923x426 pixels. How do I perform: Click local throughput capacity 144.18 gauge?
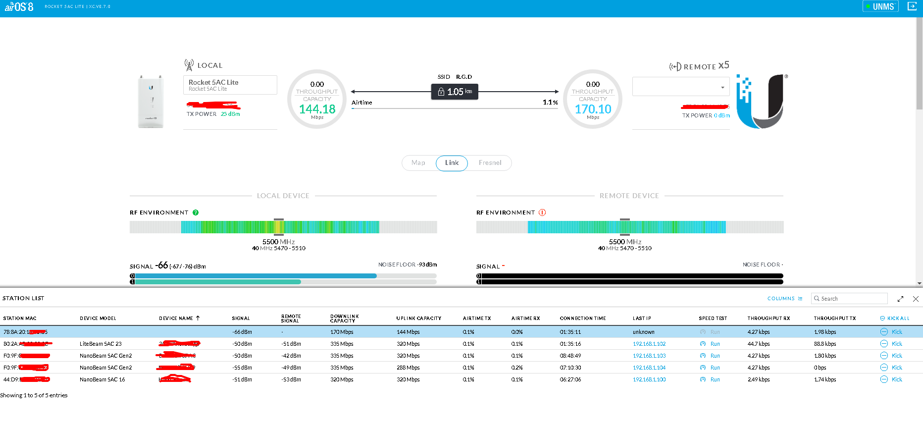point(317,99)
